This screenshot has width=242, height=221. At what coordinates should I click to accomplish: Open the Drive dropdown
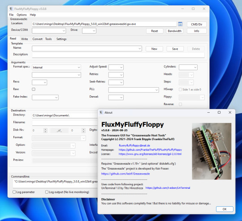tap(89, 31)
